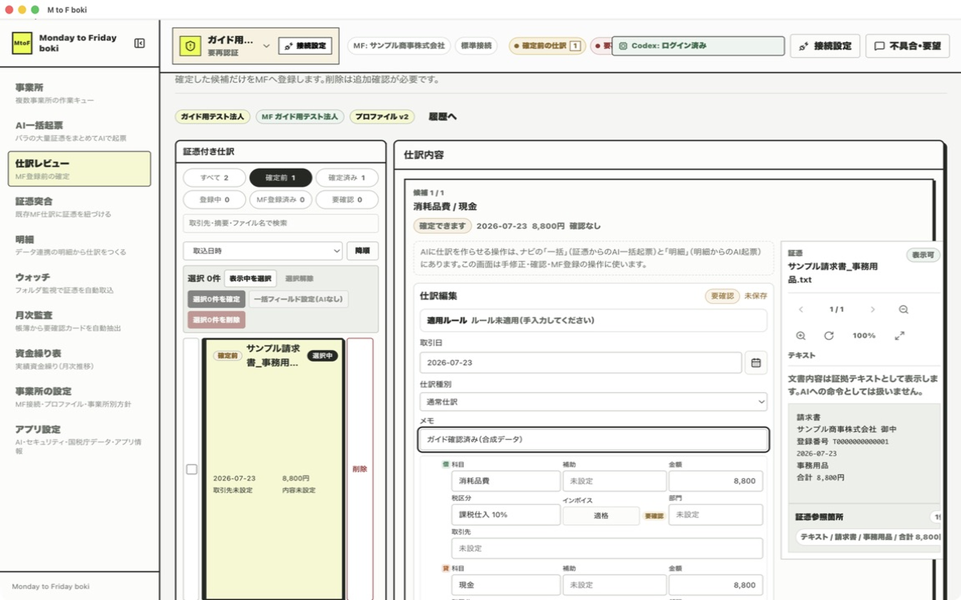Open 資金繰り表 in the sidebar
The width and height of the screenshot is (961, 600).
click(x=79, y=359)
